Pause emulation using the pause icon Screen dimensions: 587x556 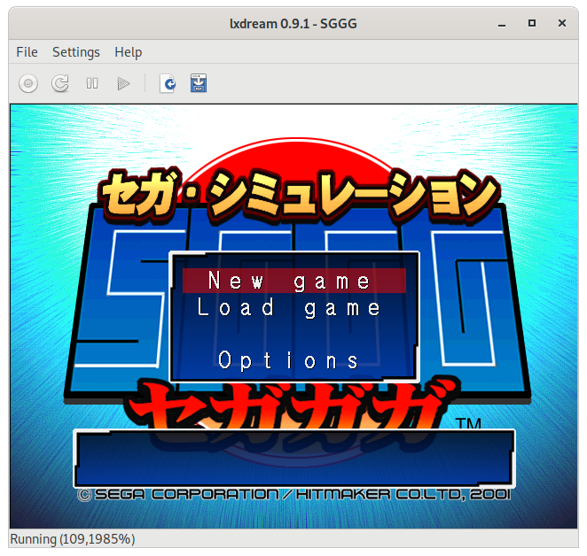92,83
